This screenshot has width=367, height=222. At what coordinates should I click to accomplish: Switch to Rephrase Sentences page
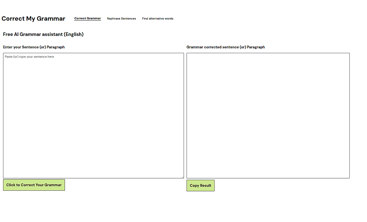point(121,19)
